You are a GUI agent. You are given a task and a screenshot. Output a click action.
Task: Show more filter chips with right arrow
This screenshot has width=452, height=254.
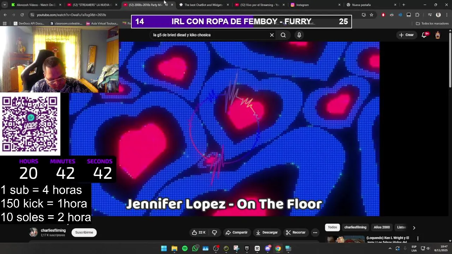coord(414,228)
